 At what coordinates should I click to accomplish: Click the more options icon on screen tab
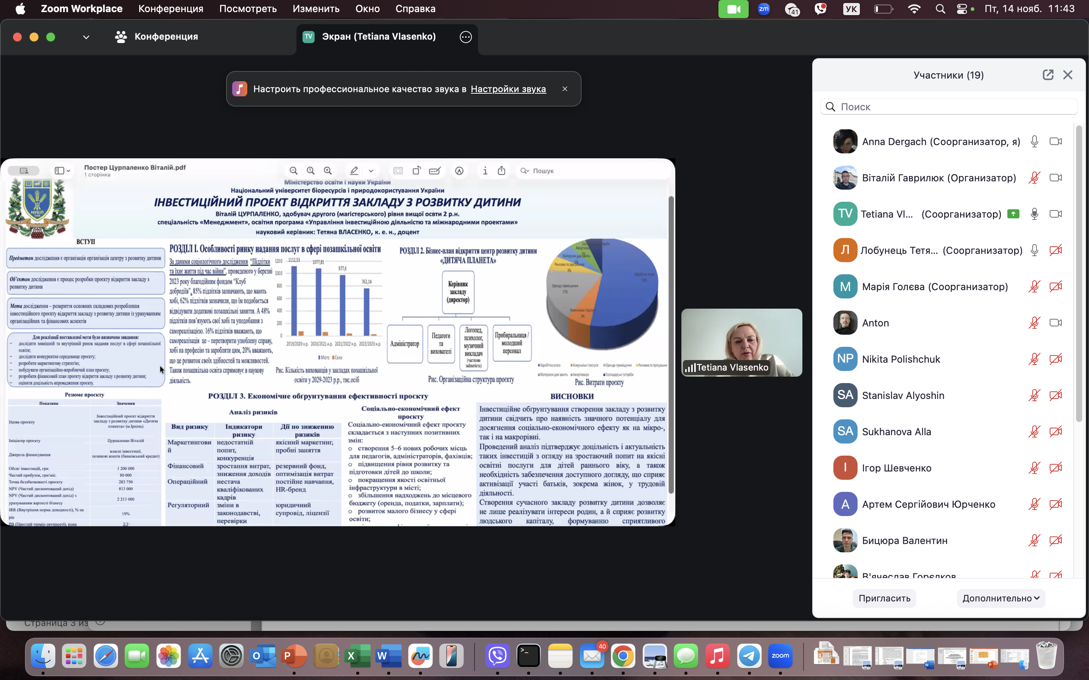pyautogui.click(x=466, y=37)
